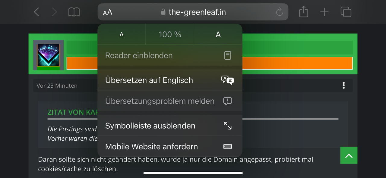Show the tab overview icon

pyautogui.click(x=346, y=12)
